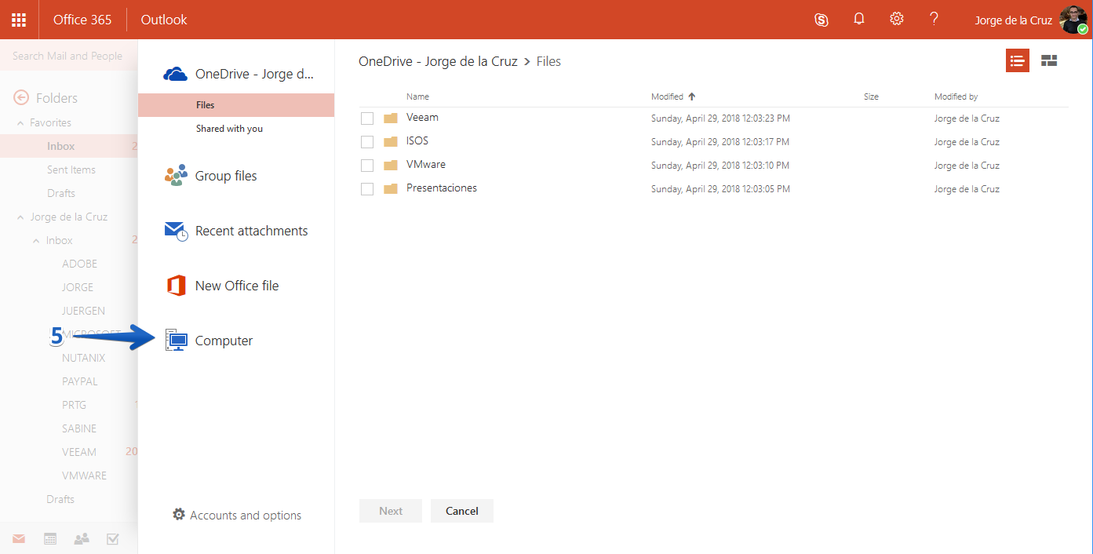Click the Search Mail and People field

(x=69, y=56)
